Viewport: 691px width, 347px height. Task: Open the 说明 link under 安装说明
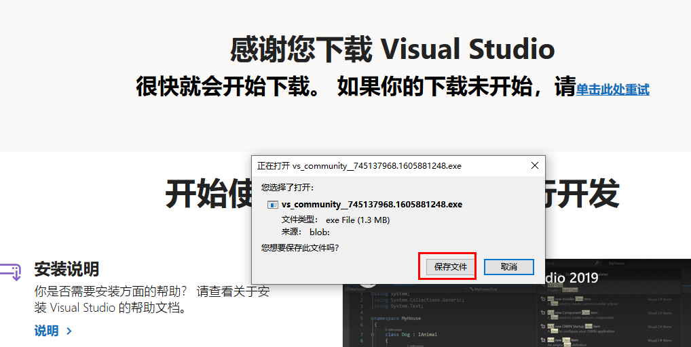pyautogui.click(x=46, y=331)
